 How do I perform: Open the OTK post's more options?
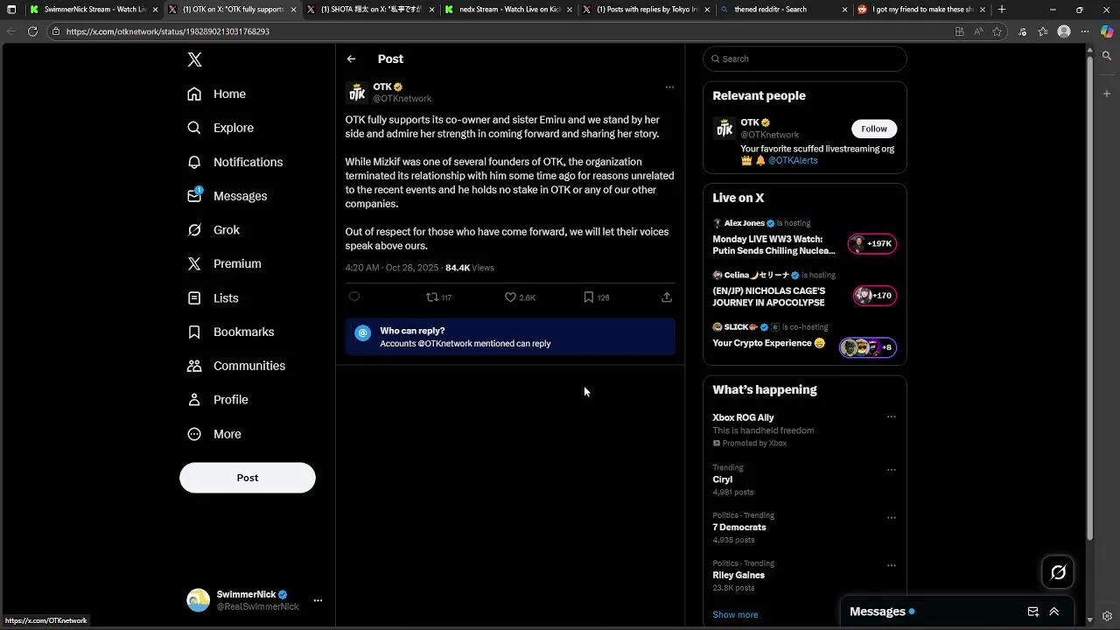point(669,87)
